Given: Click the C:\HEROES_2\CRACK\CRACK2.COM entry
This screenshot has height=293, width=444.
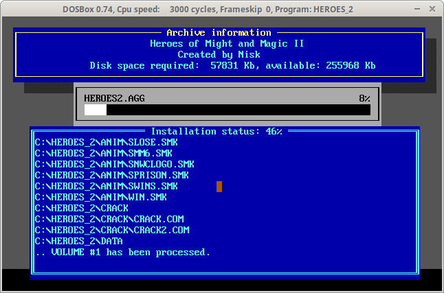Looking at the screenshot, I should point(112,231).
